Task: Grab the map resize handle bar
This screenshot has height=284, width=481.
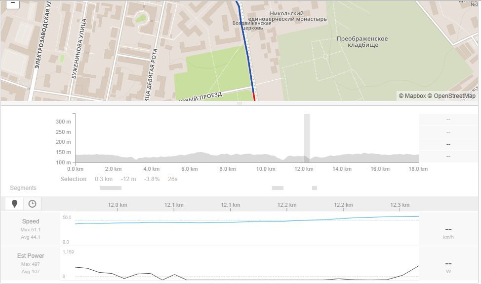Action: click(240, 103)
